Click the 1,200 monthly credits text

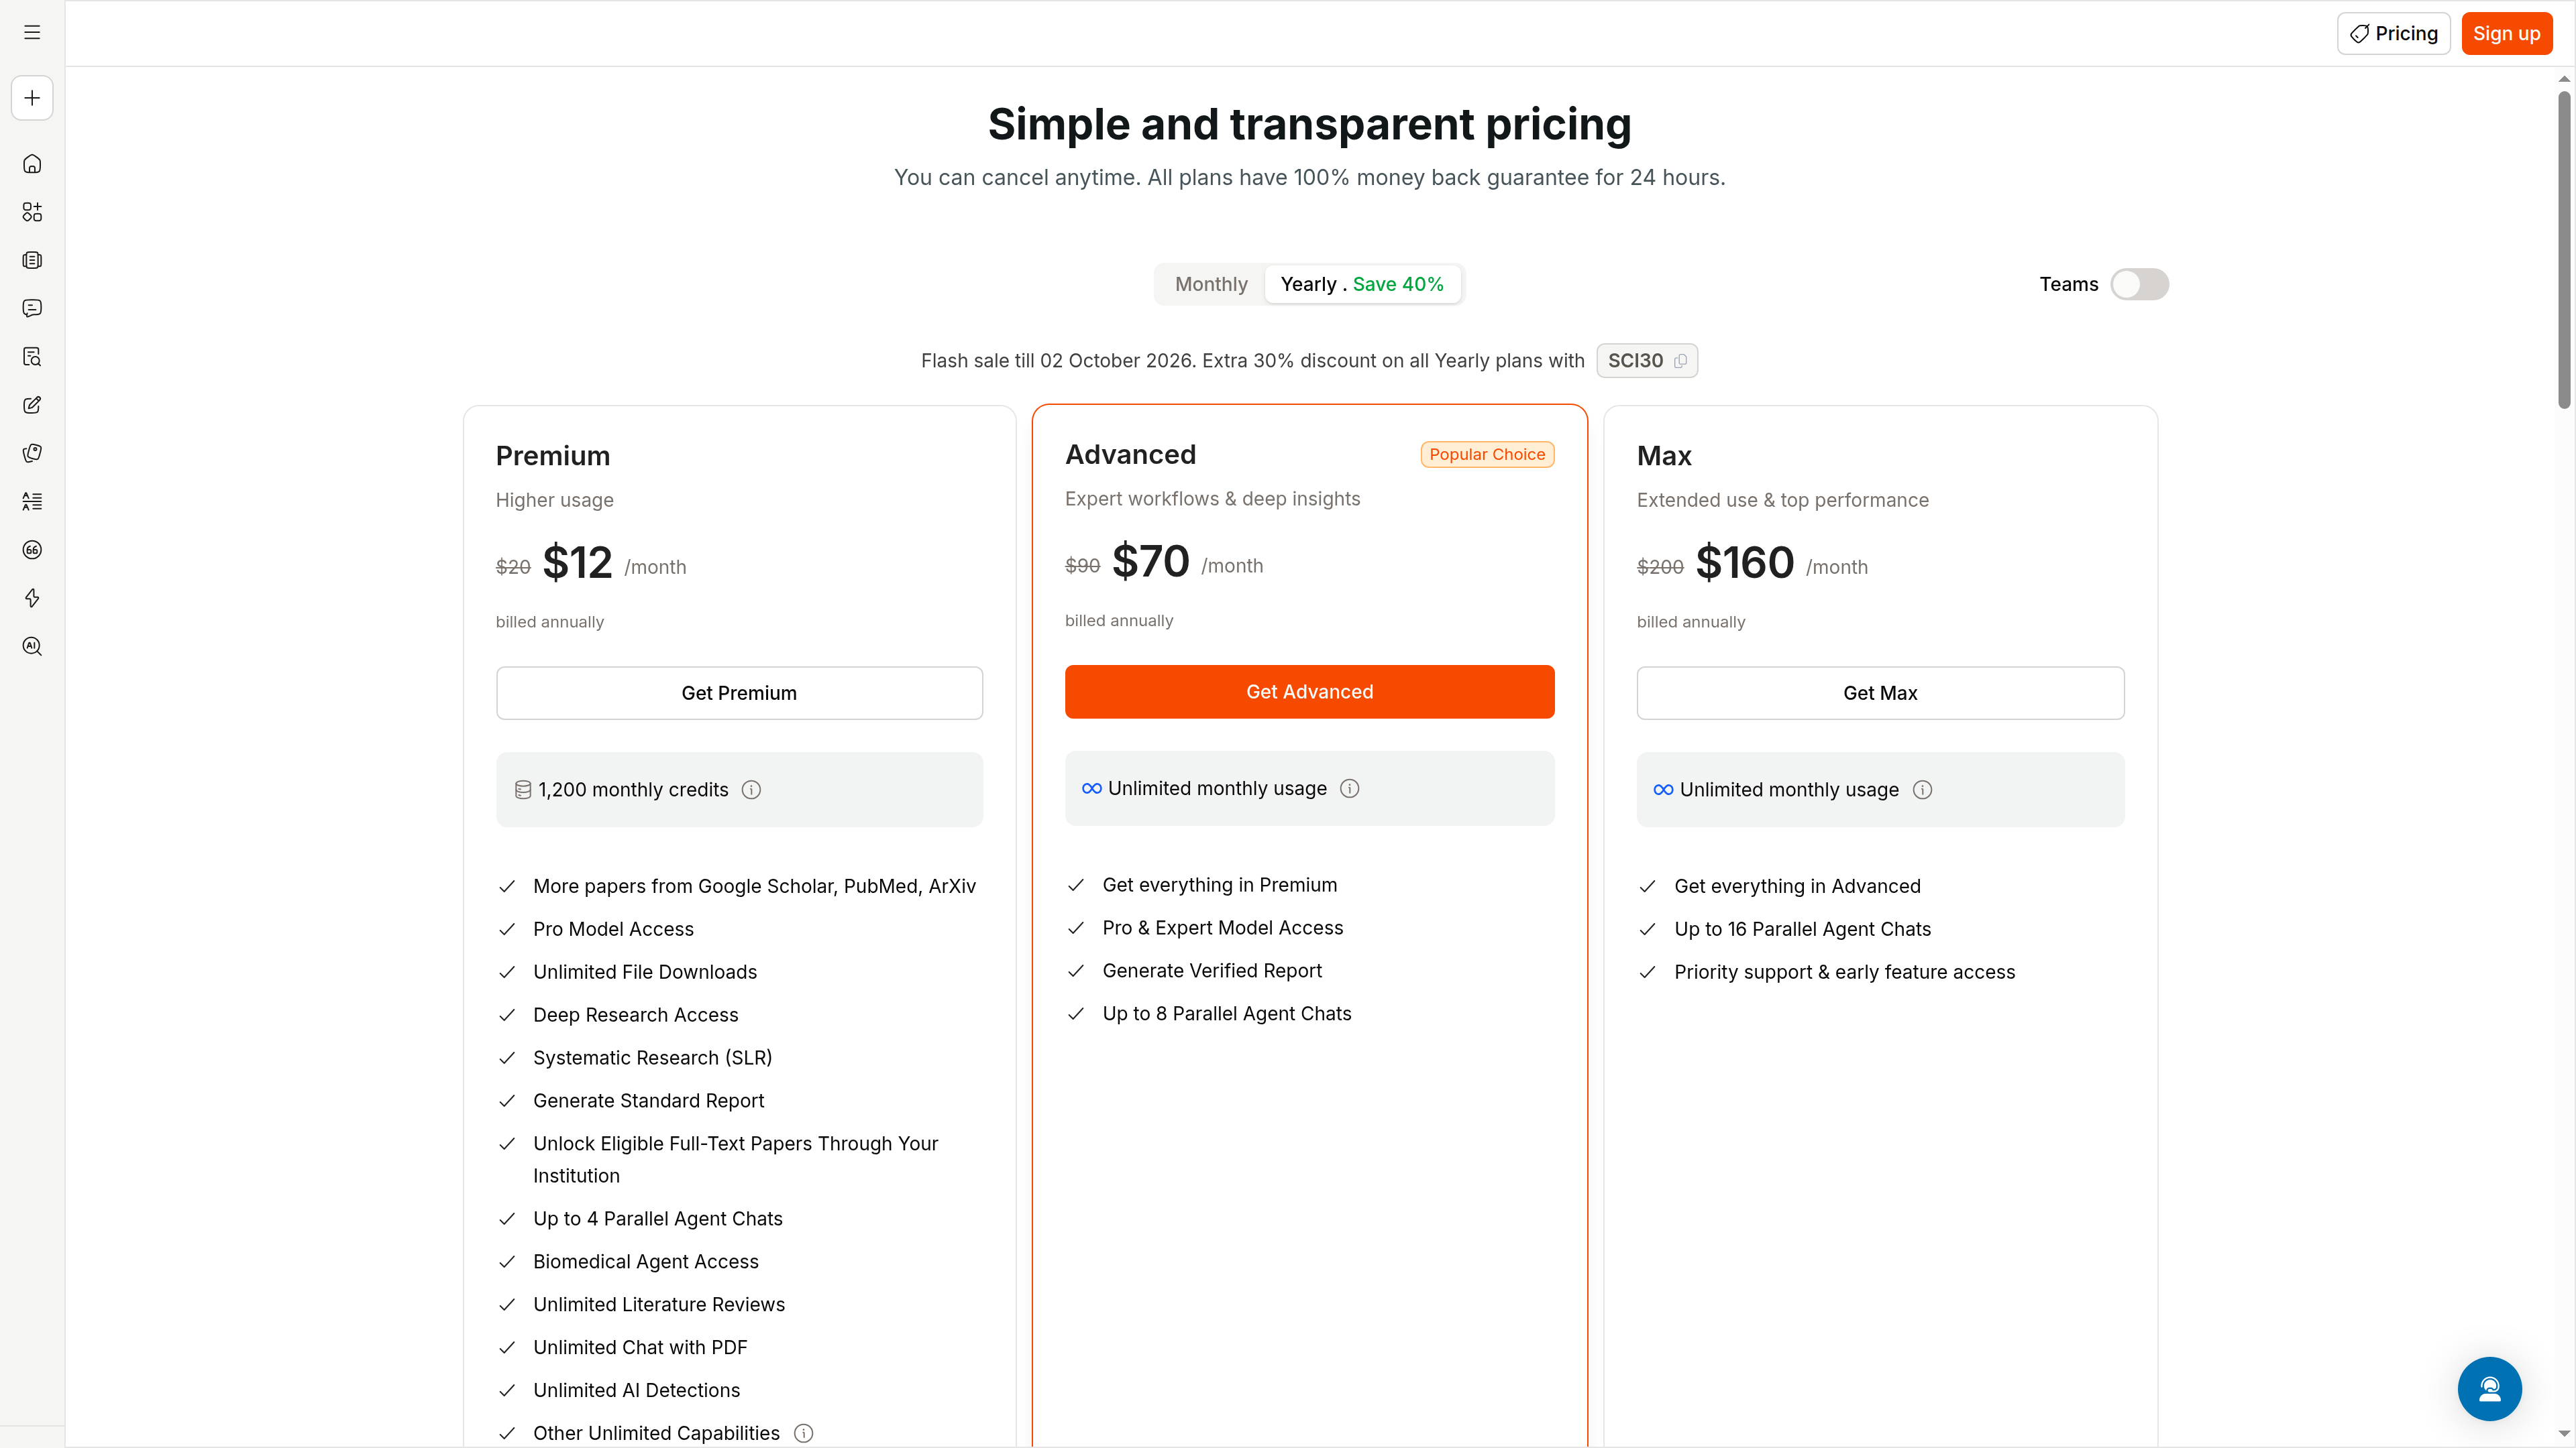pyautogui.click(x=633, y=790)
